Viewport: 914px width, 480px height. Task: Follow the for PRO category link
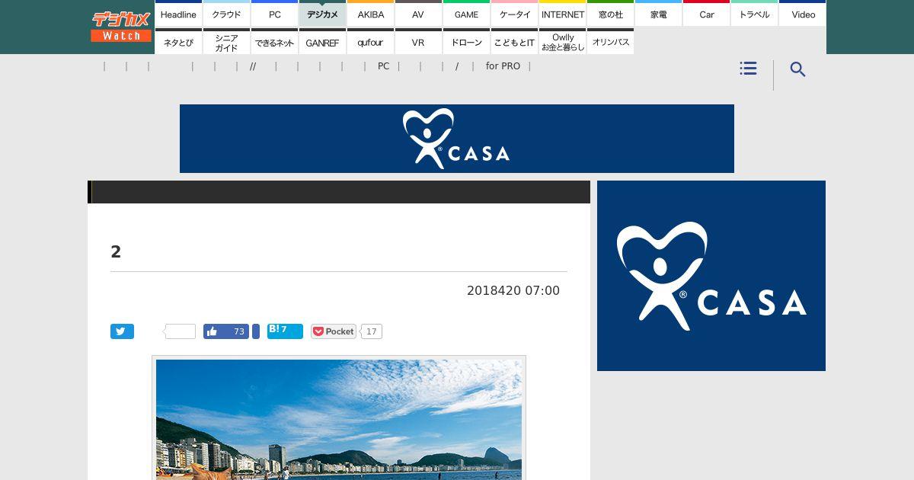coord(503,66)
